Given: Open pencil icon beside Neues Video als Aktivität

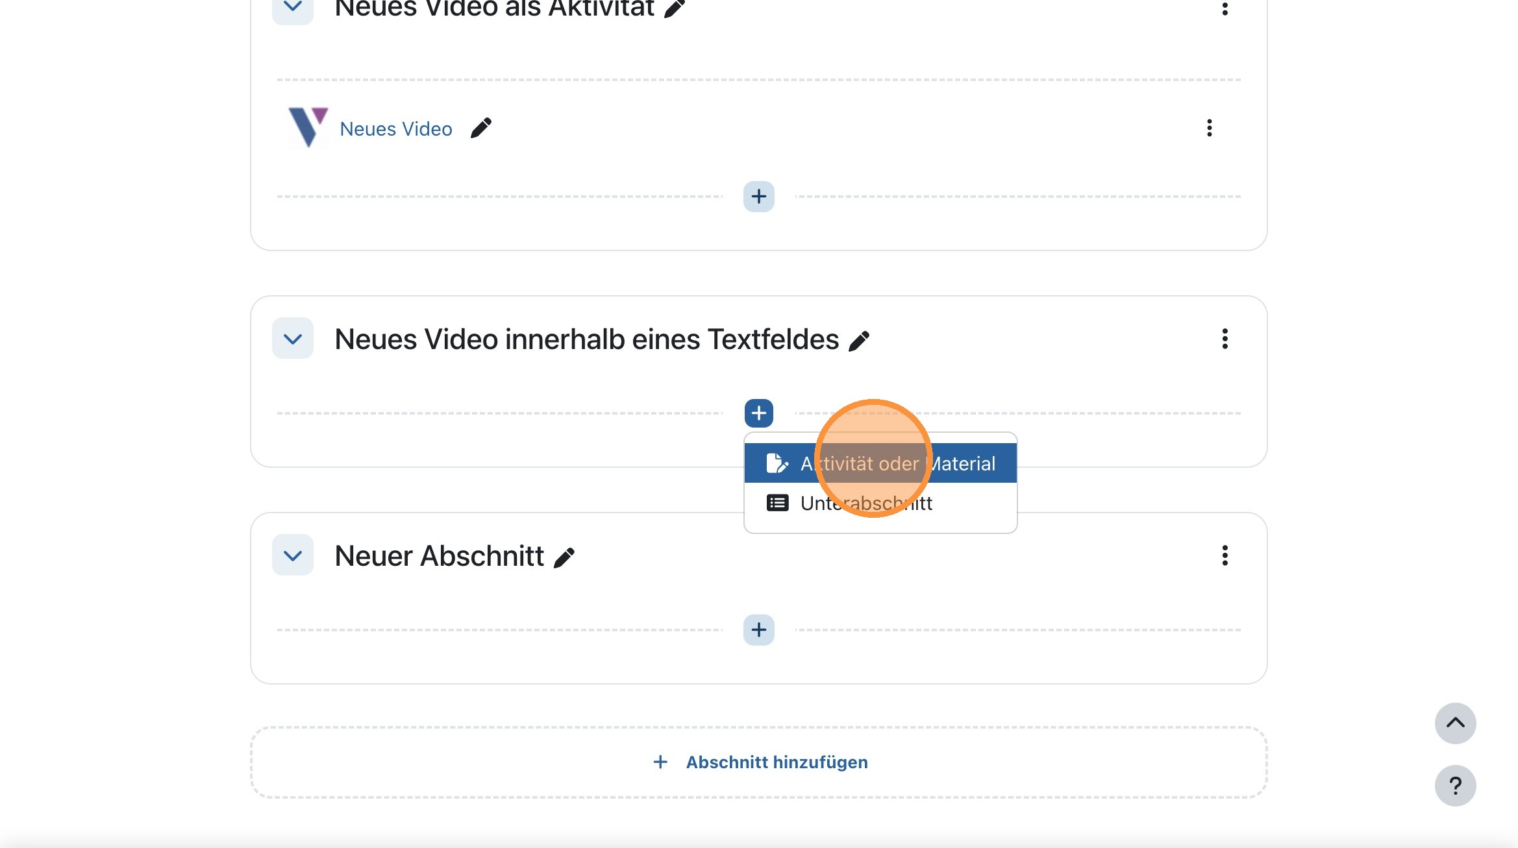Looking at the screenshot, I should [674, 9].
